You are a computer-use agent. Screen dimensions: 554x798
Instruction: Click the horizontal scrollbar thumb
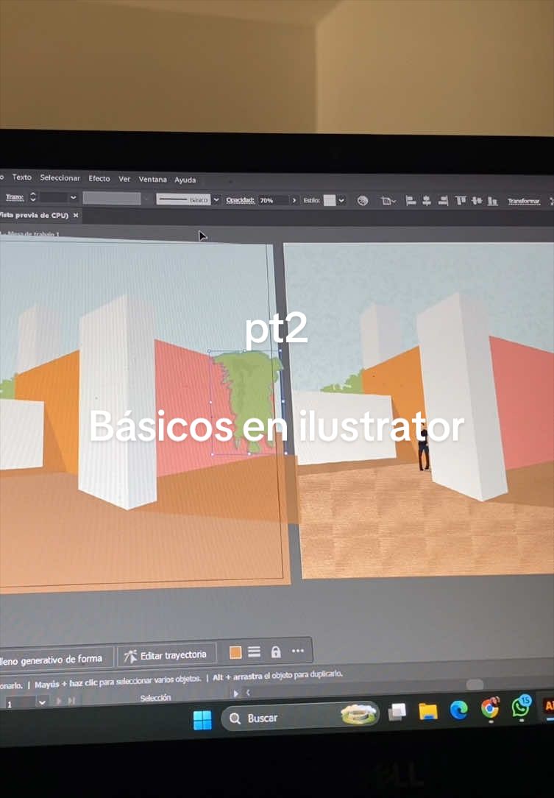[475, 685]
